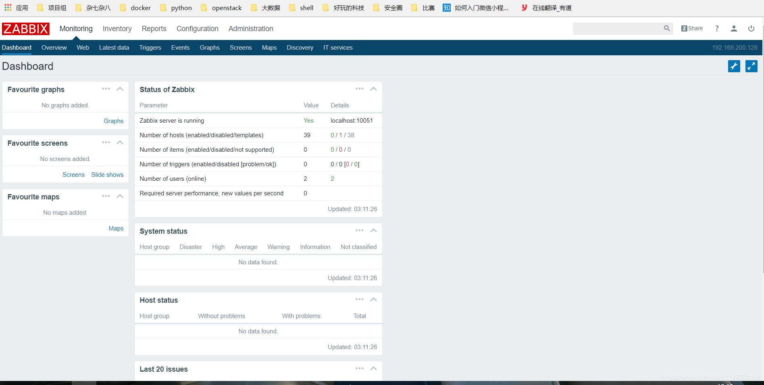Click the green Yes server status

[308, 121]
